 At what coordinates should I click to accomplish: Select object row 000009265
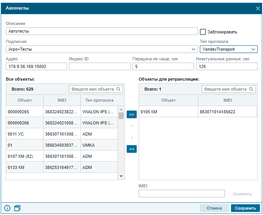62,111
